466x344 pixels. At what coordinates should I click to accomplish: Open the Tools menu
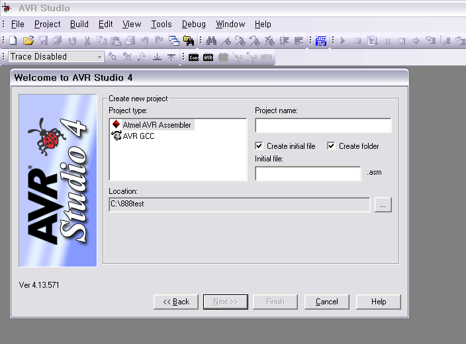162,24
